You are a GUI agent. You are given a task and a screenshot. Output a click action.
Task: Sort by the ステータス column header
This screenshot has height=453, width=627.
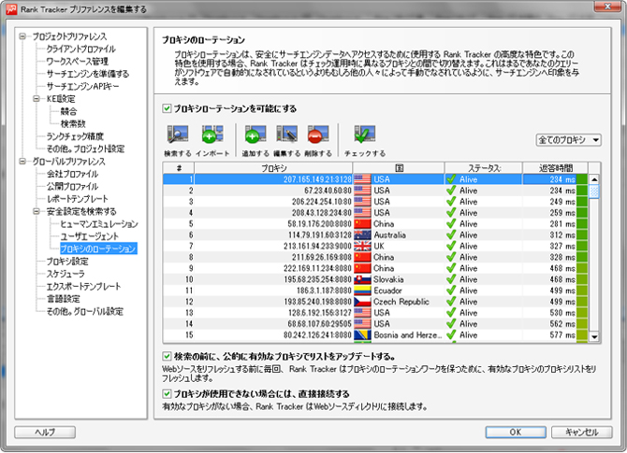(484, 168)
